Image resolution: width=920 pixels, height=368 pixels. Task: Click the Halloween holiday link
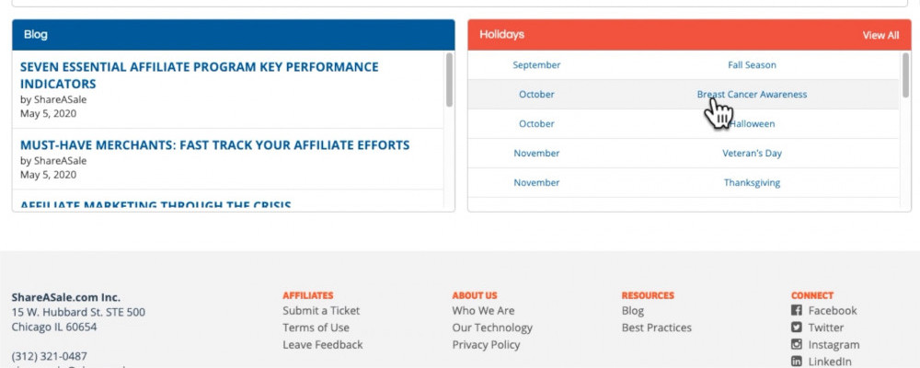(752, 124)
